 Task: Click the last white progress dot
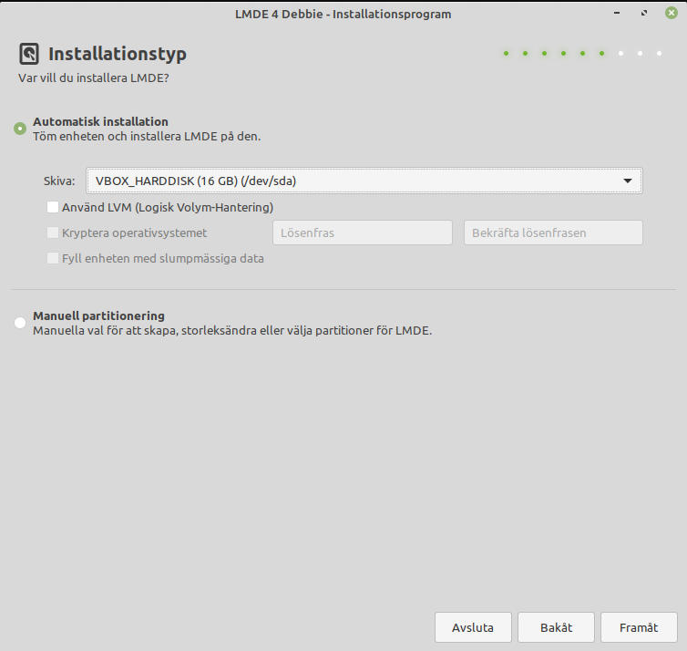pos(659,54)
